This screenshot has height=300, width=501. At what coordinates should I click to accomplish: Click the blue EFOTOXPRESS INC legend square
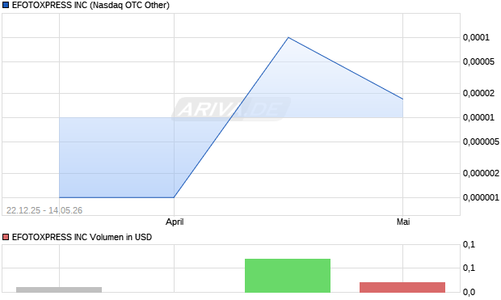coord(6,5)
